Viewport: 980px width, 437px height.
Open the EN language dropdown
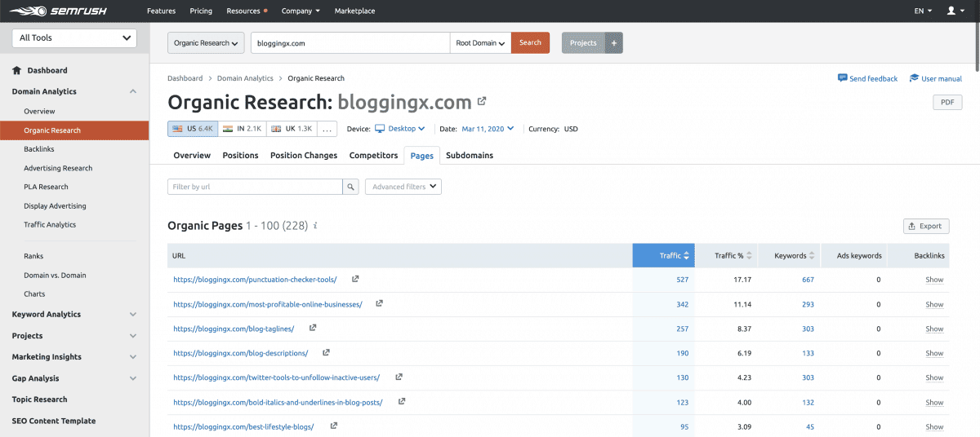(x=924, y=11)
